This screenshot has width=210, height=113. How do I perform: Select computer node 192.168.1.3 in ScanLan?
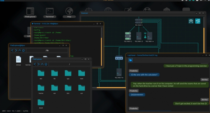[139, 37]
